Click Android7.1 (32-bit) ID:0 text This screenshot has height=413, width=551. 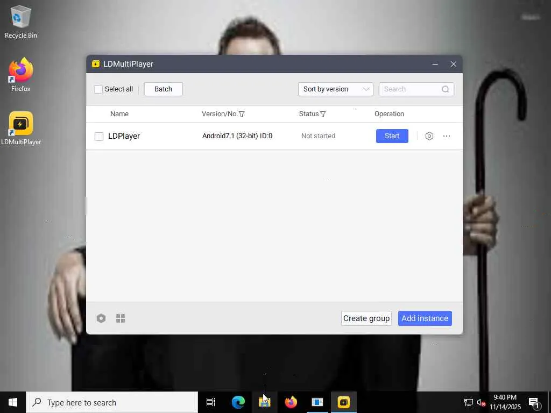pyautogui.click(x=237, y=136)
